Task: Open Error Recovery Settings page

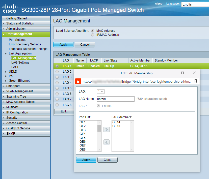Action: click(25, 44)
